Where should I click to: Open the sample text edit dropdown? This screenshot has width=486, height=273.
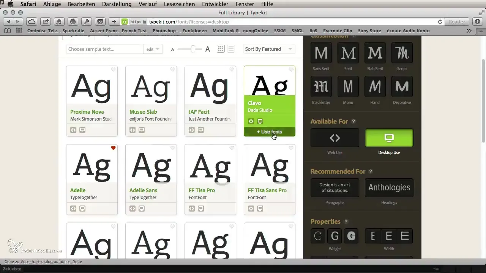(x=153, y=49)
